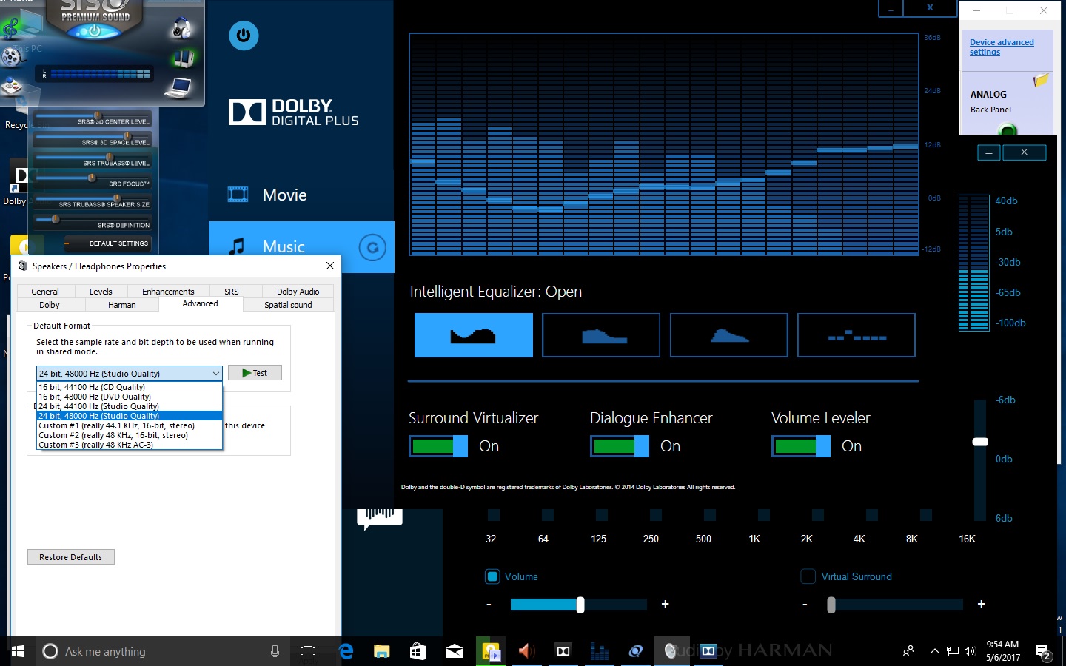Click SRS Default Settings button
The height and width of the screenshot is (666, 1066).
coord(107,243)
